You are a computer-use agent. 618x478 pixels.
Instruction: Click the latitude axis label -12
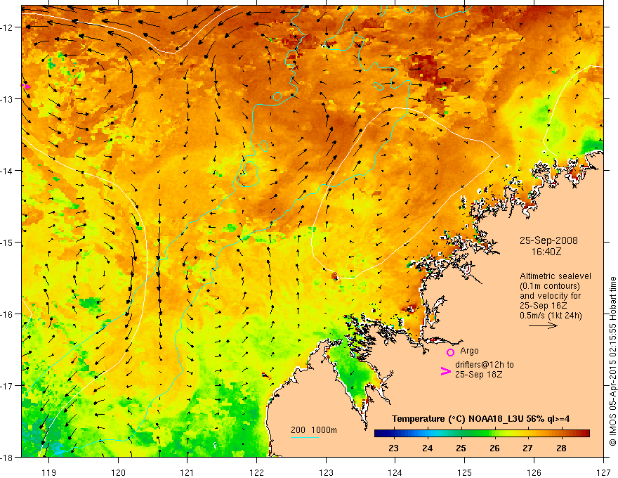point(7,27)
